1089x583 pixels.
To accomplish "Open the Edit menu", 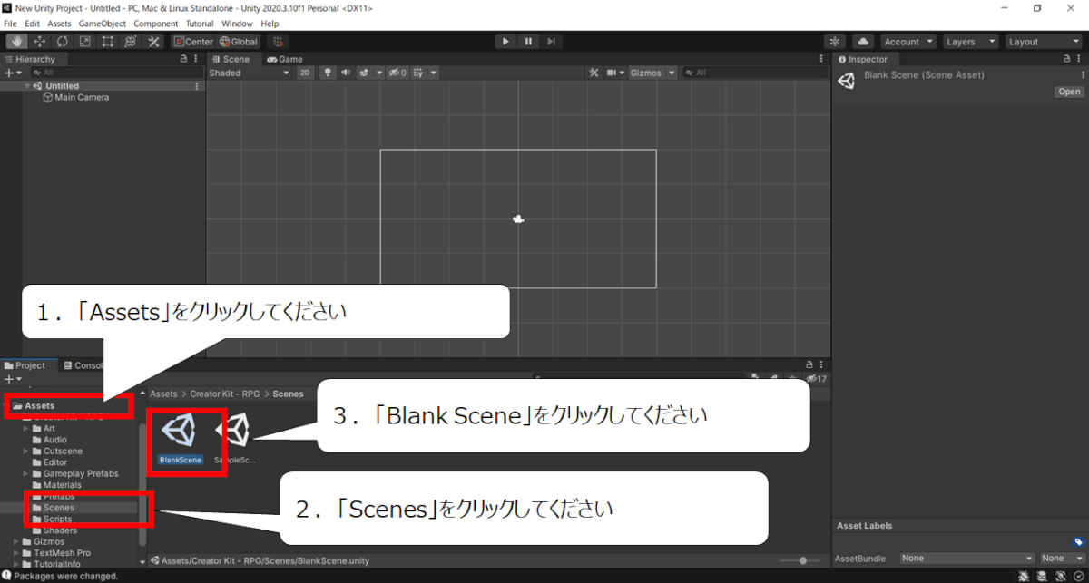I will pyautogui.click(x=33, y=24).
